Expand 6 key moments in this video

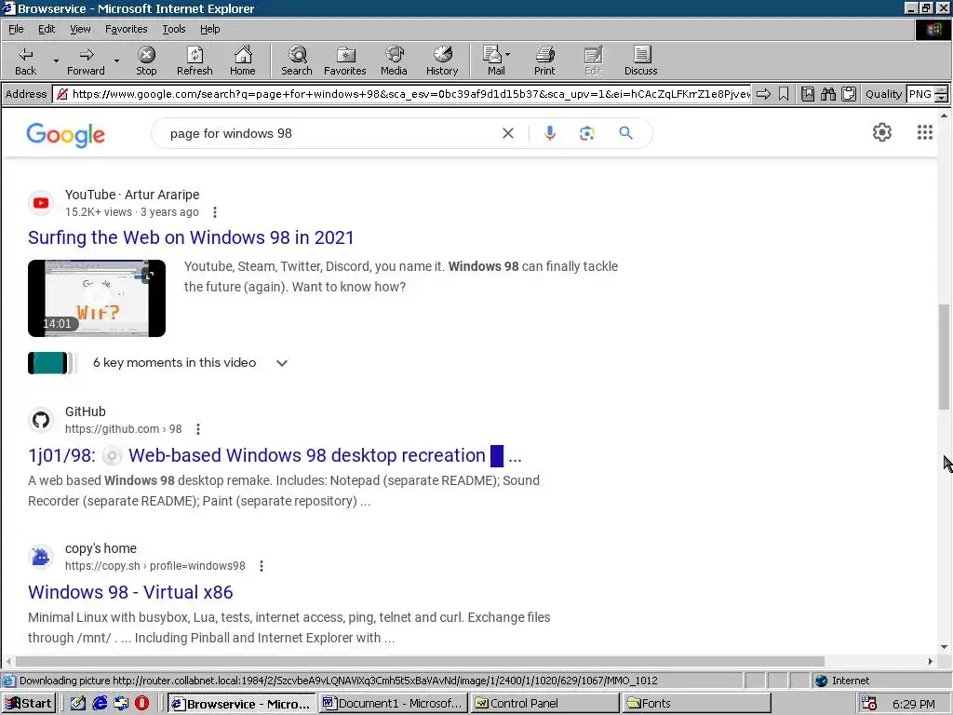pyautogui.click(x=281, y=363)
